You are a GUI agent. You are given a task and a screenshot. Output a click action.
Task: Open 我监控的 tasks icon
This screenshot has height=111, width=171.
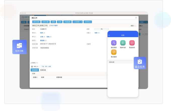click(132, 43)
